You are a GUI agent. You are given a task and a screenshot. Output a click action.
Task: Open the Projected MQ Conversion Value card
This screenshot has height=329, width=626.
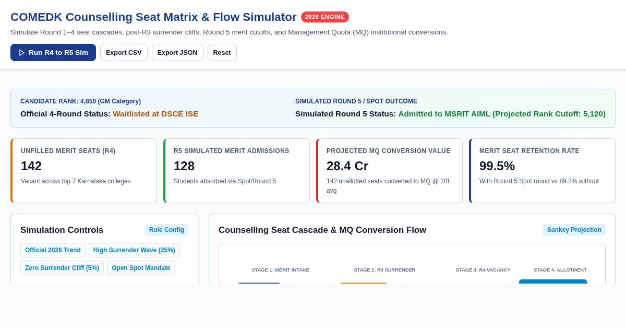click(x=389, y=171)
